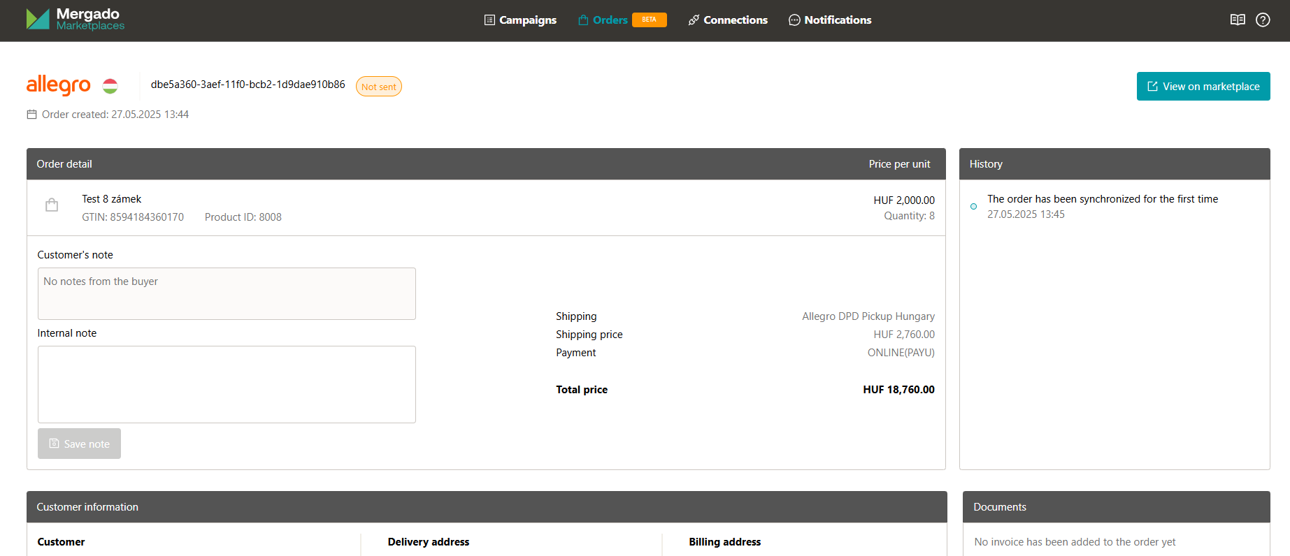Click the Customer's note field

pos(227,293)
